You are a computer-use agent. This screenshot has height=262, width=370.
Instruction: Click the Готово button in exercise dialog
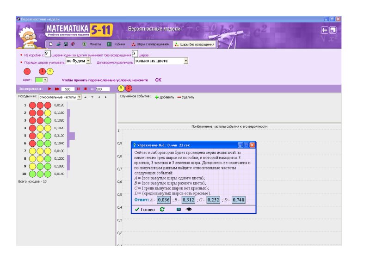click(x=145, y=209)
